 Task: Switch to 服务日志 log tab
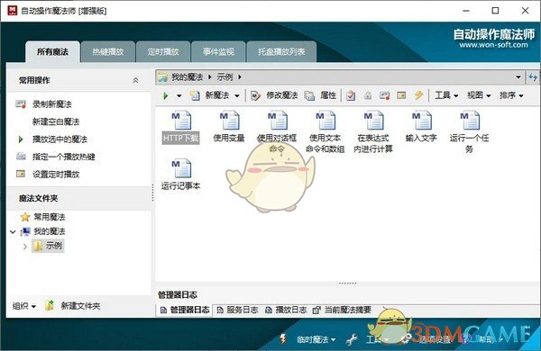(x=237, y=310)
